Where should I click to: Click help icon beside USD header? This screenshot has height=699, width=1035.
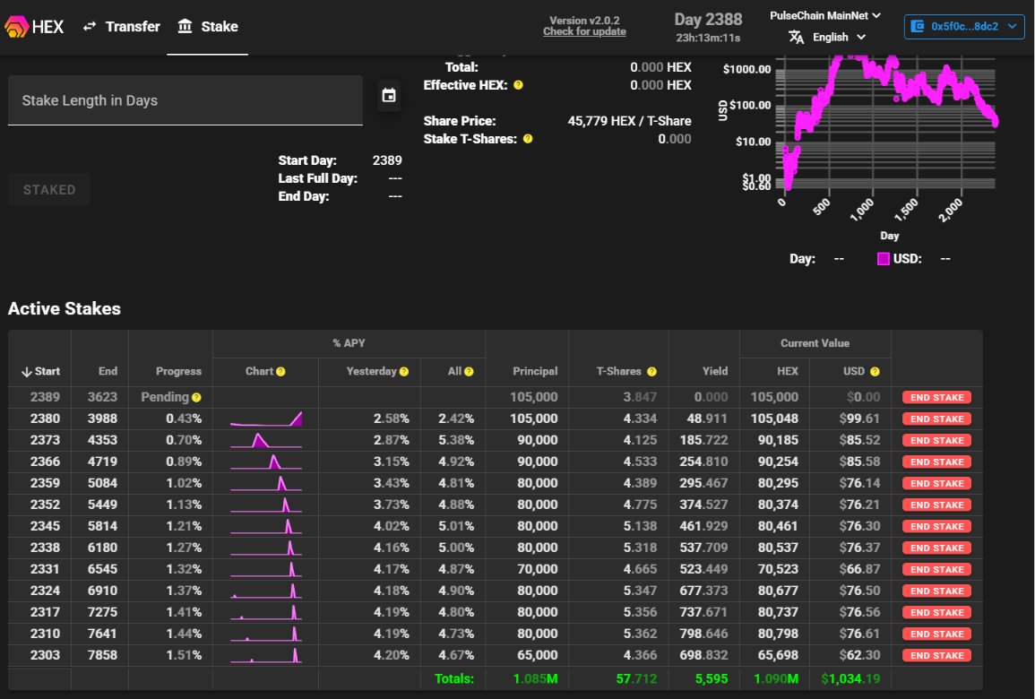[x=875, y=372]
